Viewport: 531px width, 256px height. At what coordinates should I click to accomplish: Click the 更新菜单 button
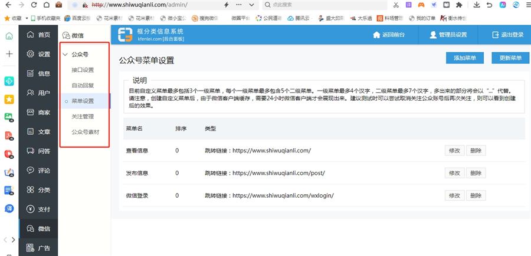[510, 58]
